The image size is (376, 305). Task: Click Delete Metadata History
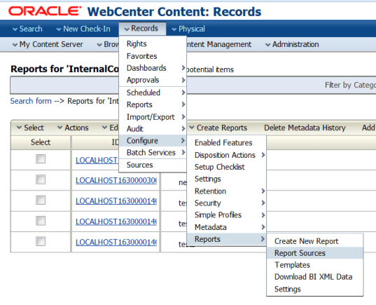(x=305, y=128)
